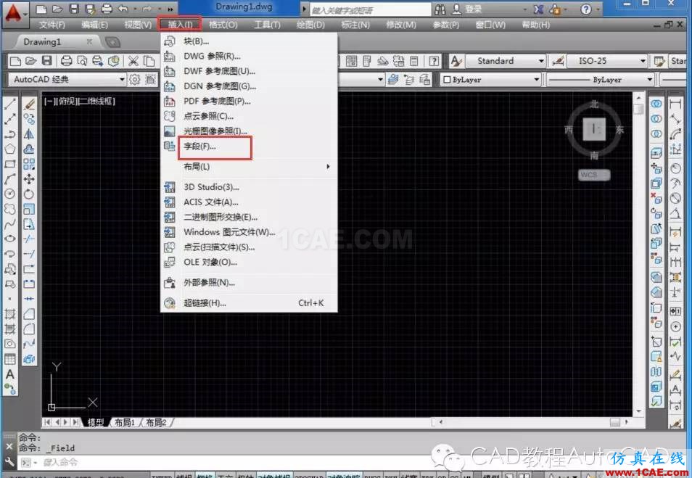
Task: Click the Linear dimension tool on right toolbar
Action: (x=675, y=104)
